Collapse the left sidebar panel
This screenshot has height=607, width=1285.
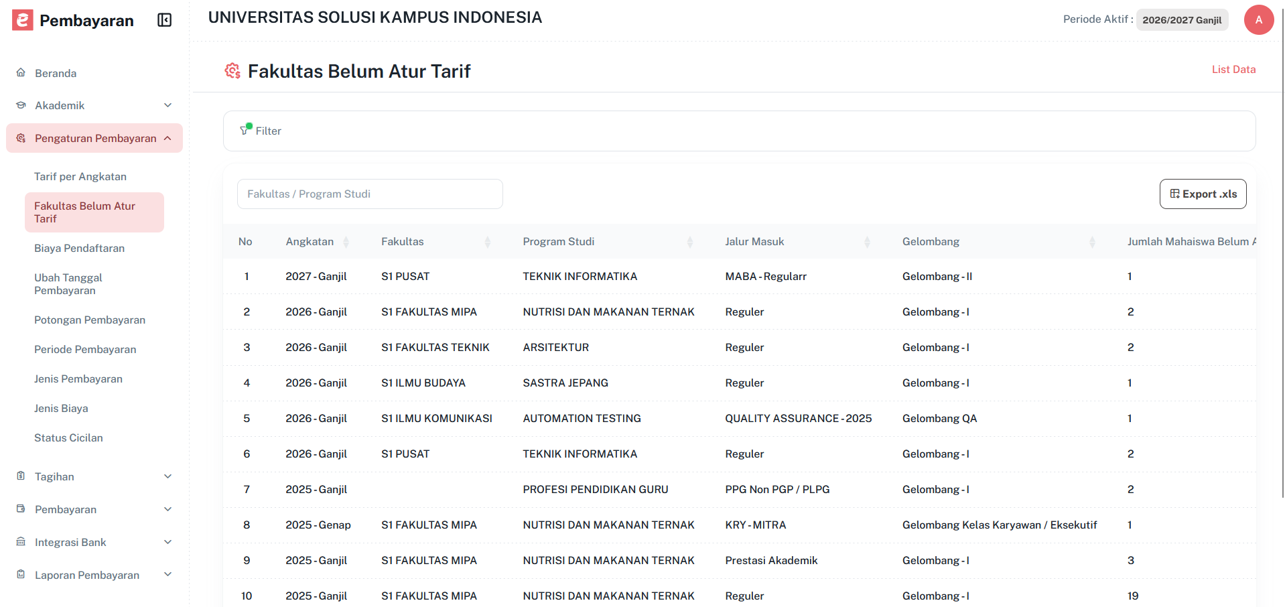[x=164, y=20]
